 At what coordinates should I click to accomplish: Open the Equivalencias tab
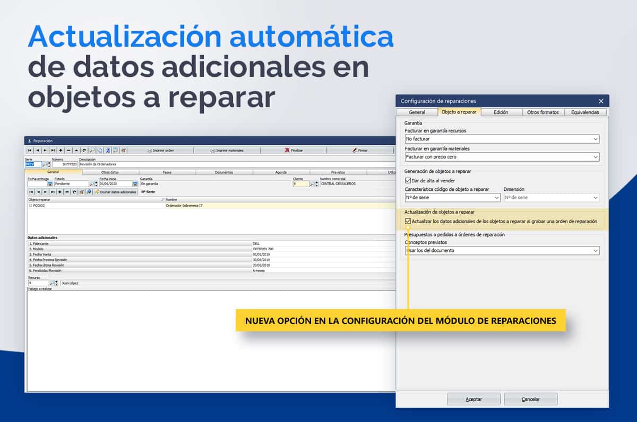tap(585, 112)
